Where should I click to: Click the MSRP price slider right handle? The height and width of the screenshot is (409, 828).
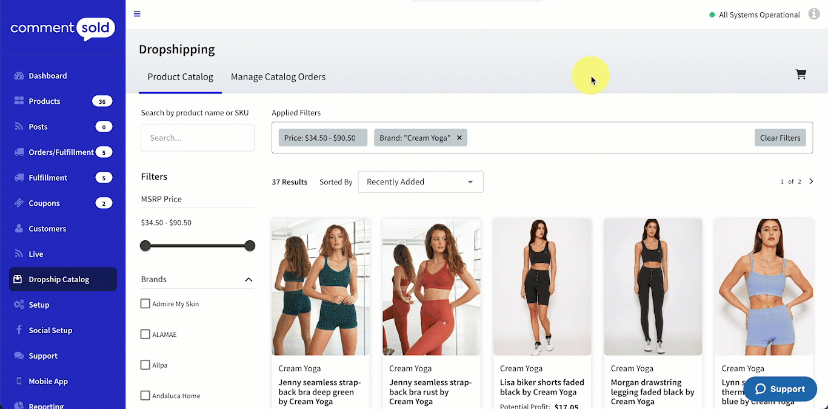(250, 246)
